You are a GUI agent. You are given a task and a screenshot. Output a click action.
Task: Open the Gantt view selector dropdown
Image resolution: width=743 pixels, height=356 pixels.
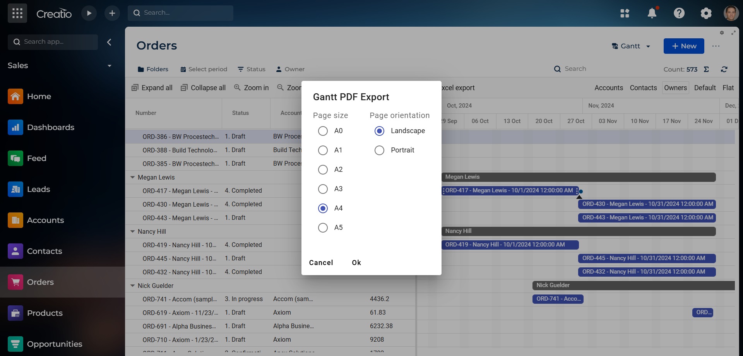(648, 46)
